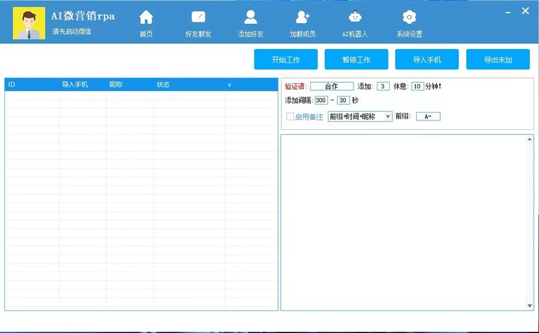Open the AI机器人 robot icon

pos(355,18)
